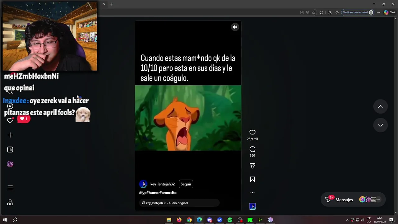Mute the reel audio with the speaker icon
Viewport: 398px width, 224px height.
click(235, 27)
